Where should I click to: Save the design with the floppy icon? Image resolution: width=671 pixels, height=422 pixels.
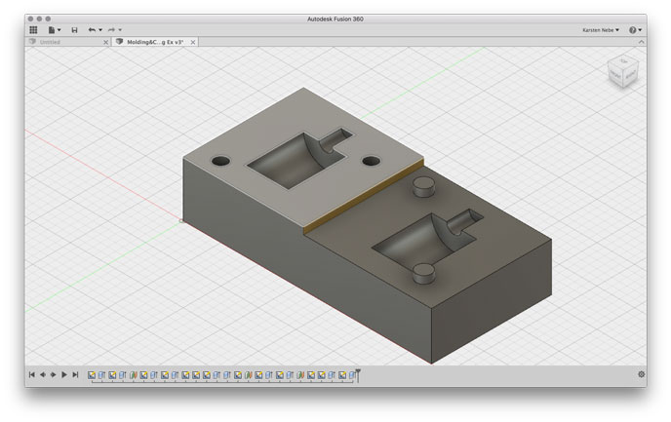[74, 30]
